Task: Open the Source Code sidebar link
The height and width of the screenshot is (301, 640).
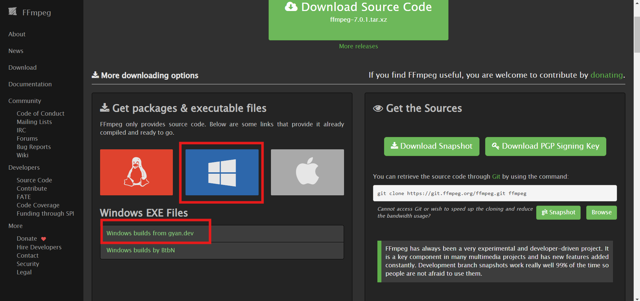Action: pos(34,180)
